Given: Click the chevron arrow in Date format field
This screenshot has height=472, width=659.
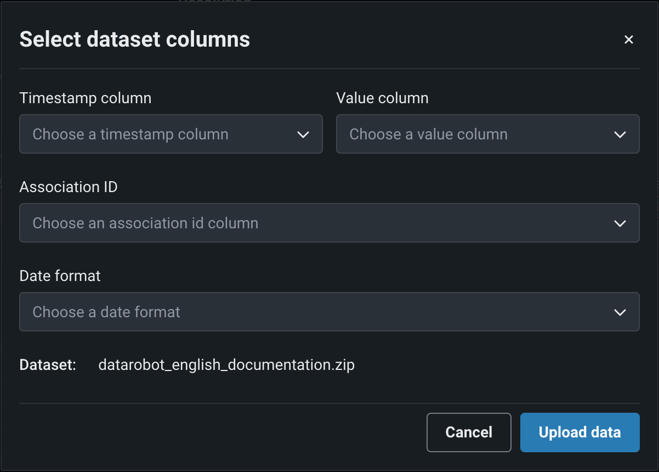Looking at the screenshot, I should [x=620, y=312].
